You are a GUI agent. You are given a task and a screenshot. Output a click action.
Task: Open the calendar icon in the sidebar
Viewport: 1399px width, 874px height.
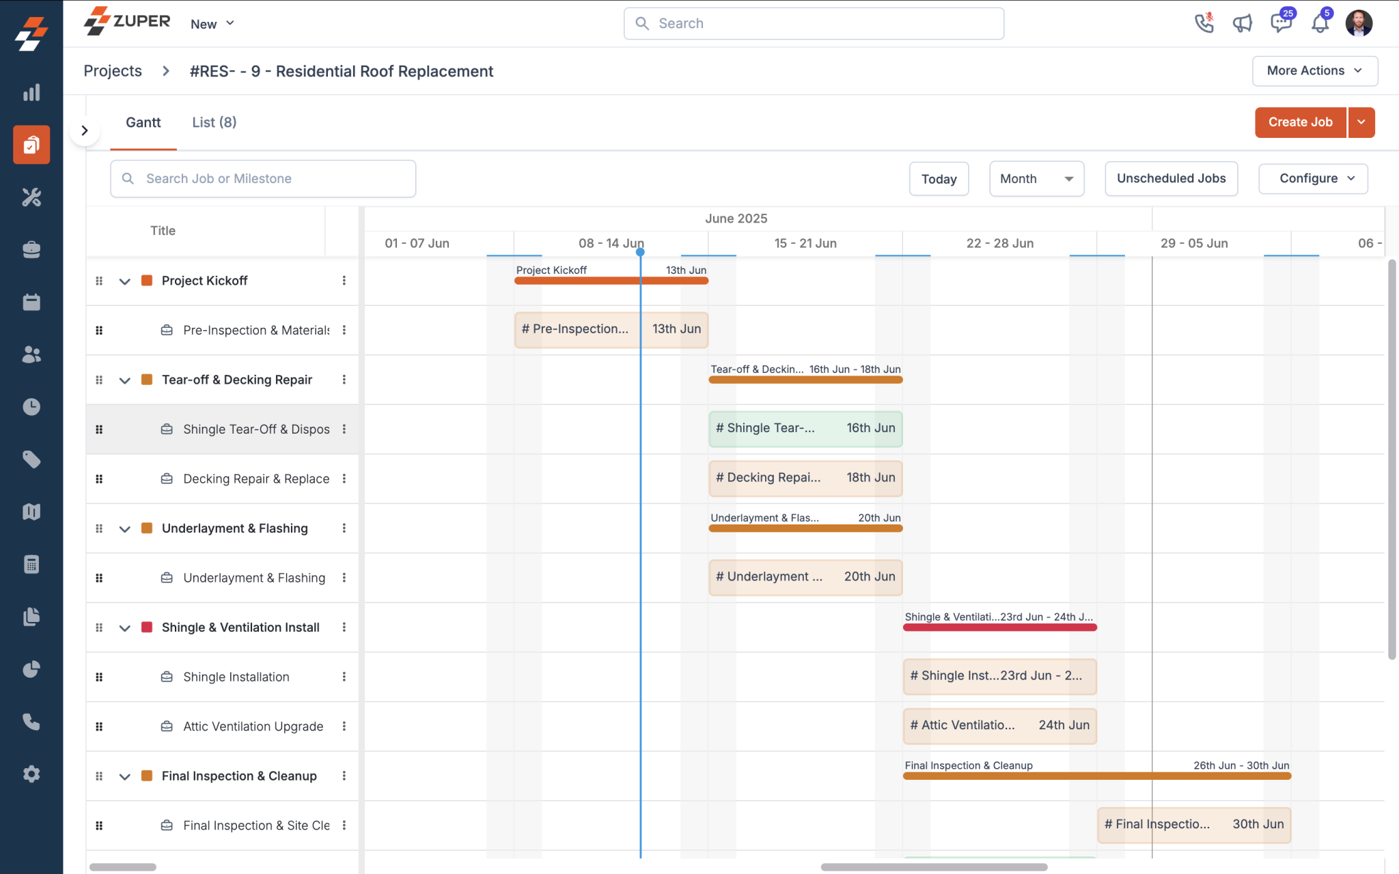pos(31,301)
